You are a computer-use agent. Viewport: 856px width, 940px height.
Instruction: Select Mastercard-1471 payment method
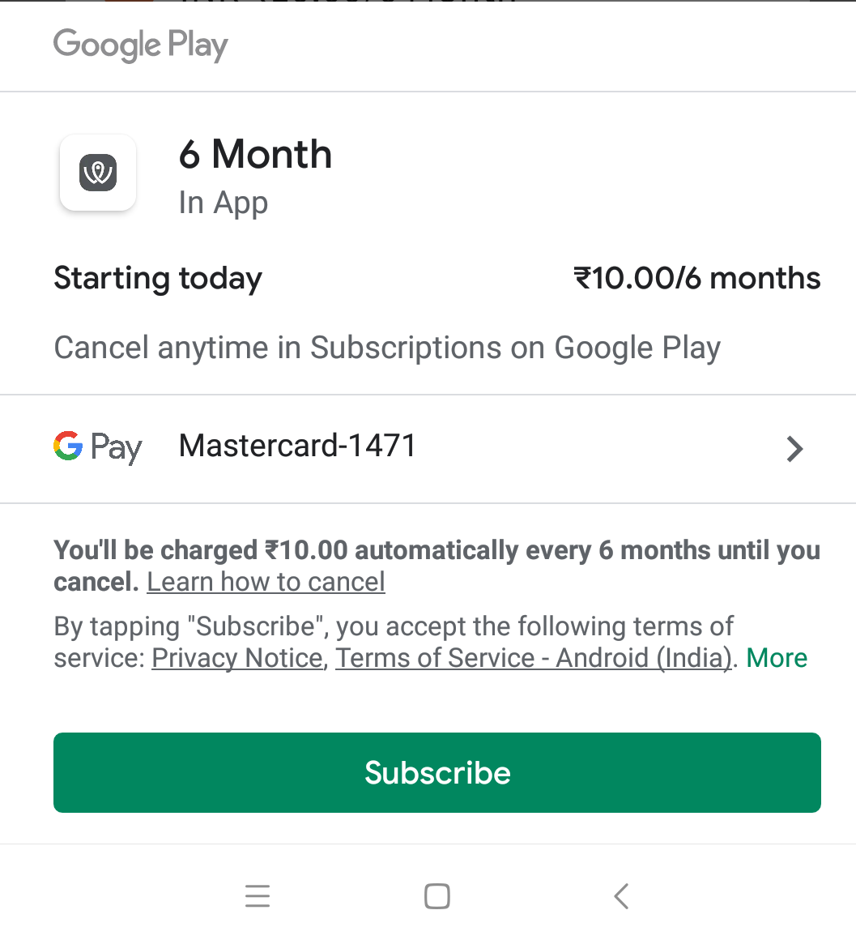428,448
